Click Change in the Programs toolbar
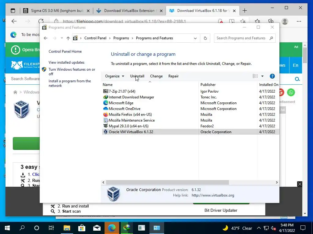The image size is (313, 234). point(156,76)
